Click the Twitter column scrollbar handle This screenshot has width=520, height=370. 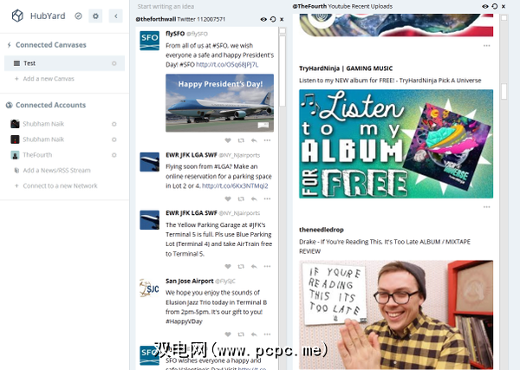point(283,70)
